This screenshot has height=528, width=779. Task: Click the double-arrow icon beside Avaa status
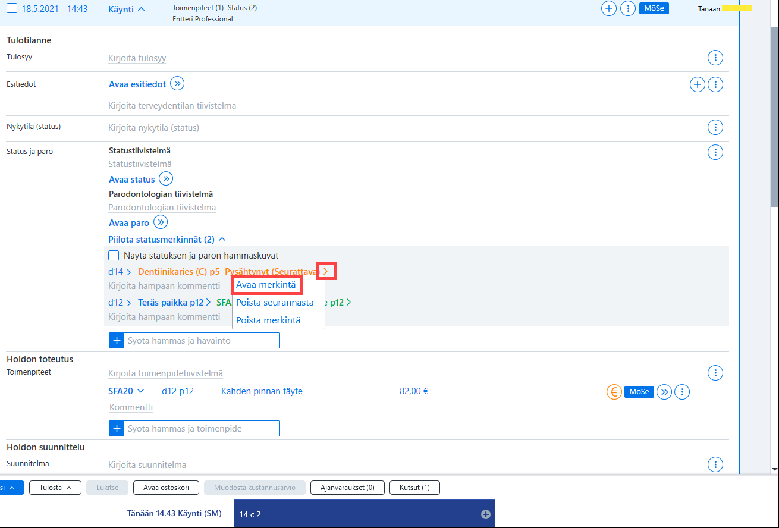(x=166, y=179)
